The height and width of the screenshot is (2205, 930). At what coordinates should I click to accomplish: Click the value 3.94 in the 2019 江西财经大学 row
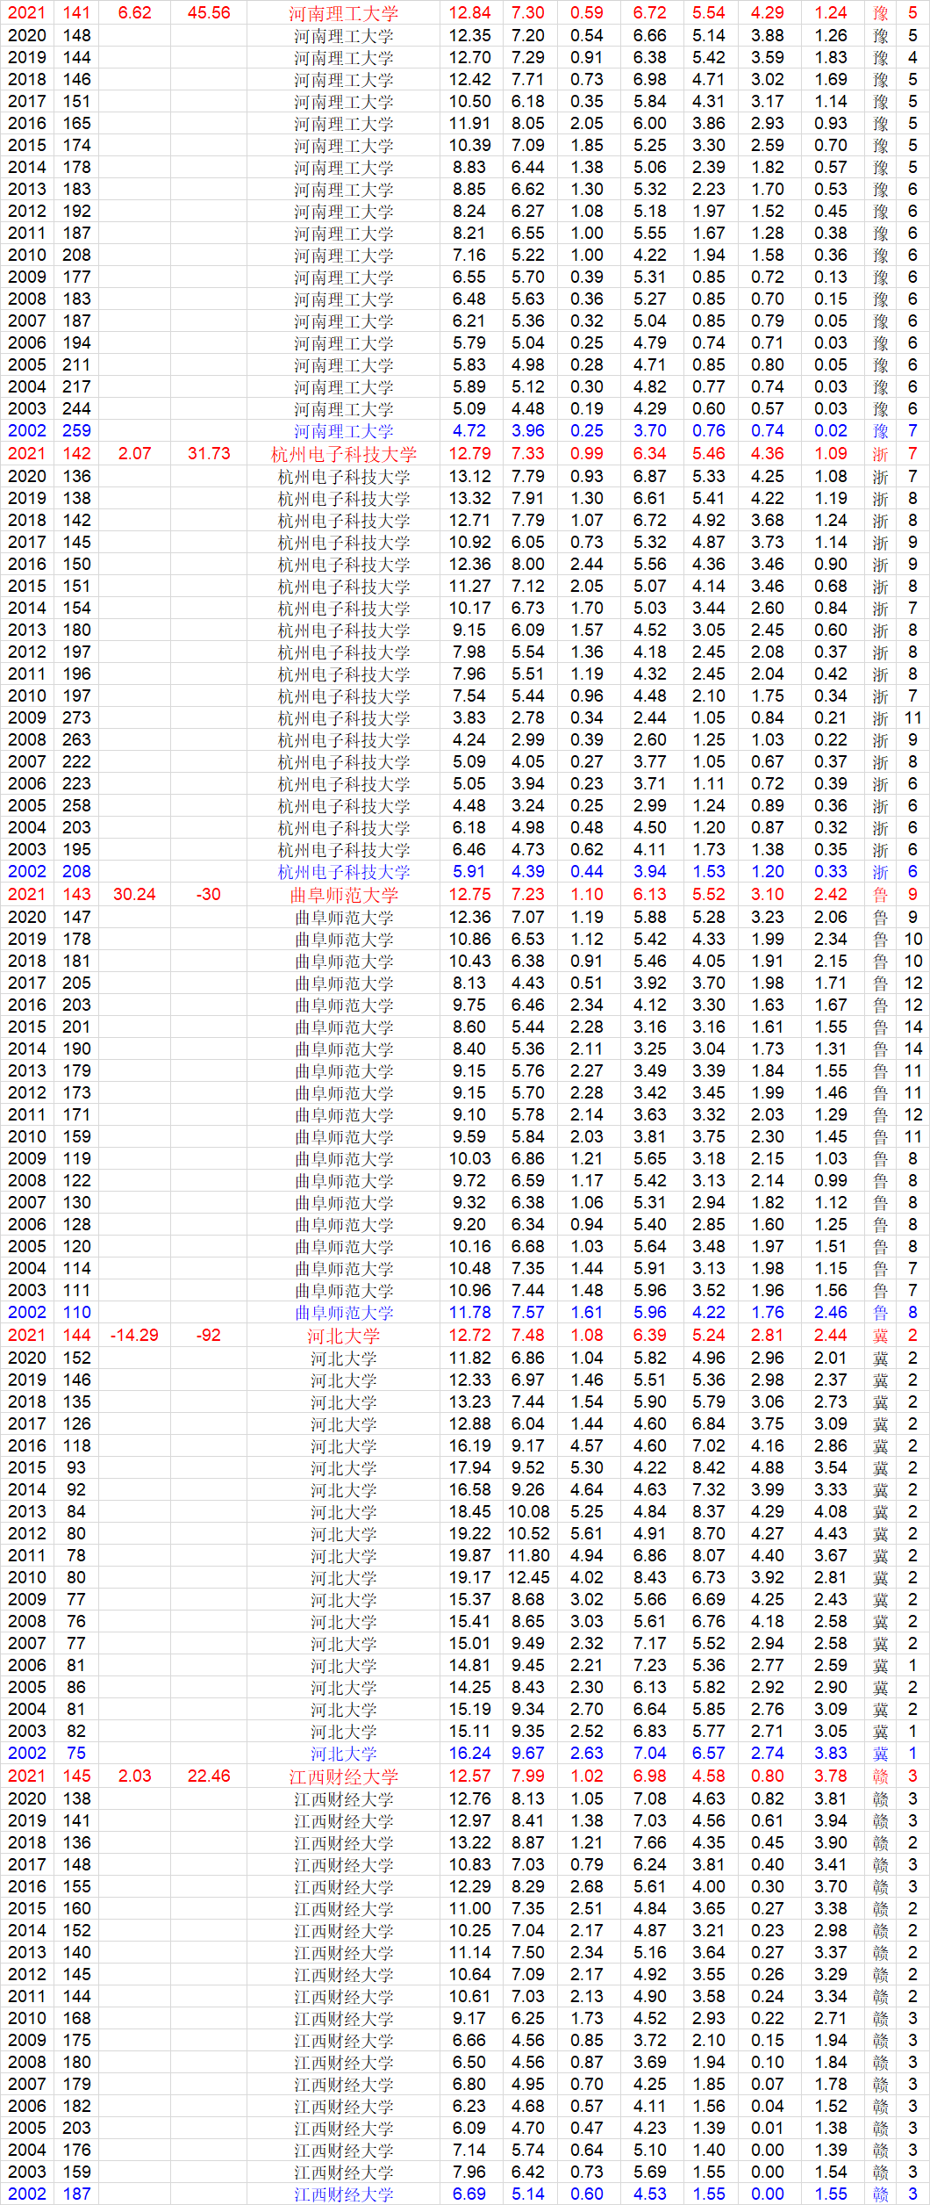pos(830,1821)
